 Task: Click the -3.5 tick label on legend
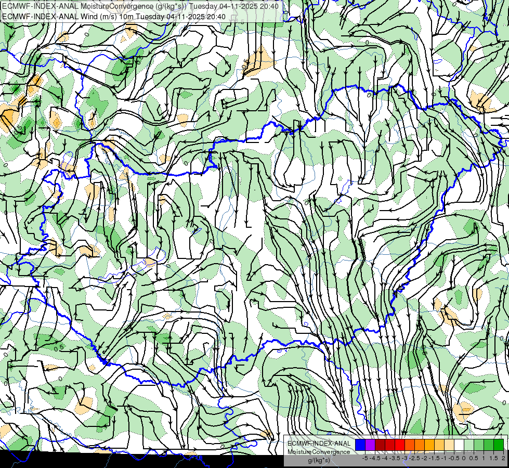click(395, 458)
